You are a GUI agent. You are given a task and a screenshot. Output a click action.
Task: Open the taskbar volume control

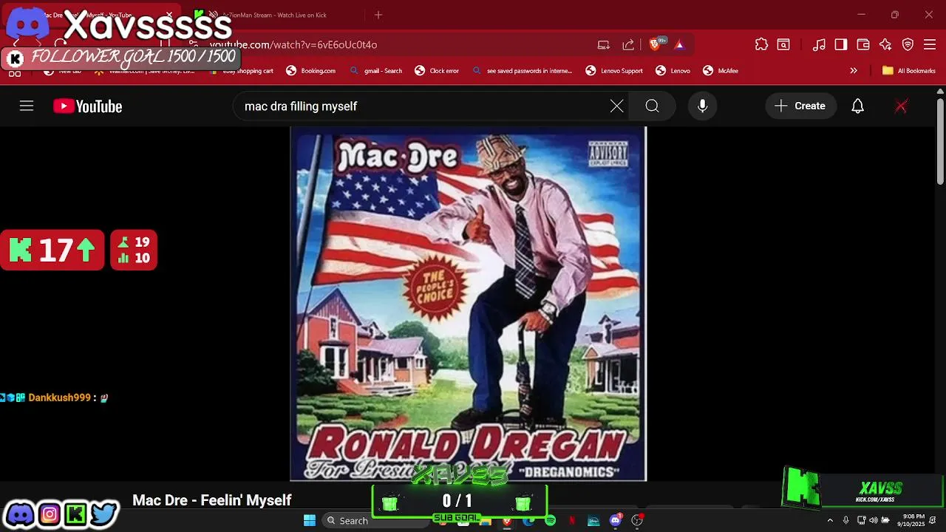click(x=874, y=520)
